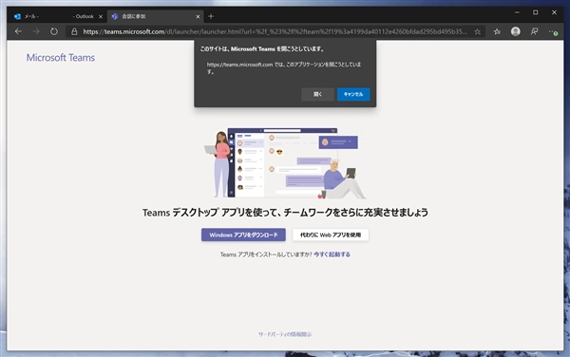Open the browser settings and more menu
Screen dimensions: 570x357
click(553, 32)
